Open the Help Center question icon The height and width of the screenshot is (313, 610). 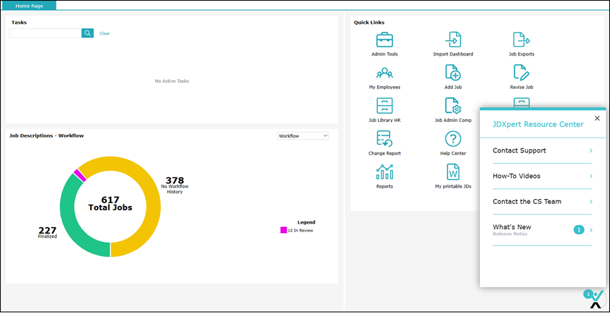point(453,139)
